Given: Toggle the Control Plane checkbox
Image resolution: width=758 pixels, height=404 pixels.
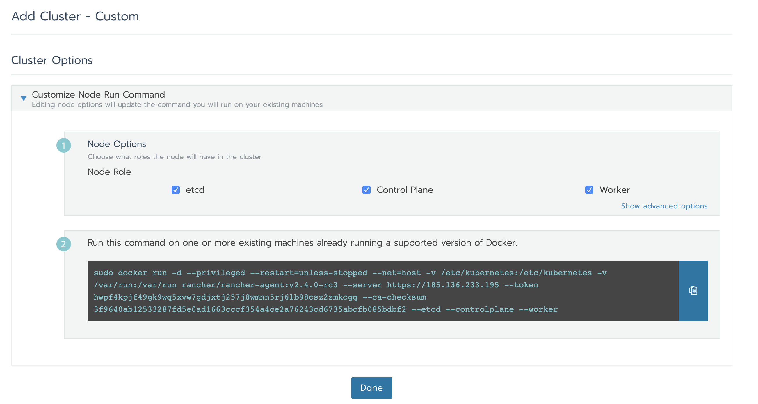Looking at the screenshot, I should (366, 190).
